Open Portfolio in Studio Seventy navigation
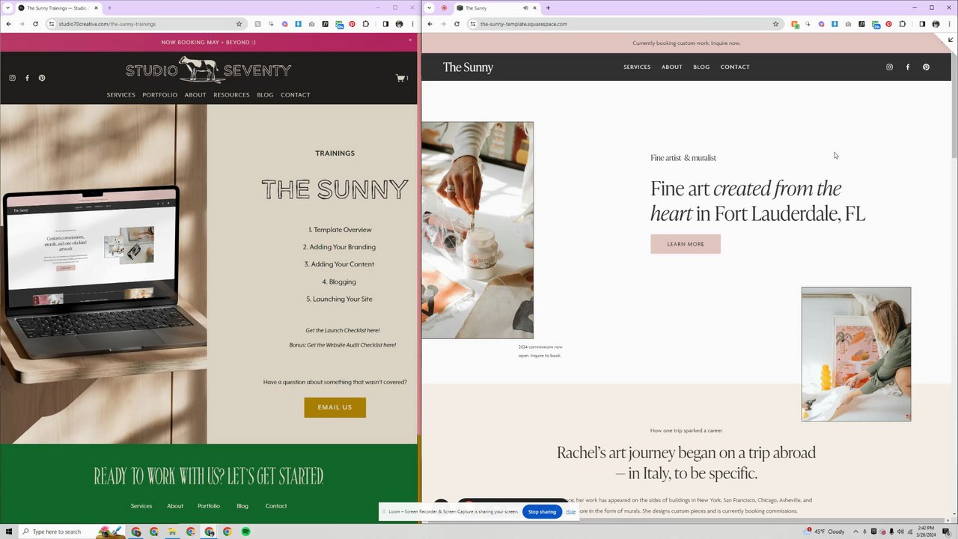This screenshot has height=539, width=958. pos(160,95)
